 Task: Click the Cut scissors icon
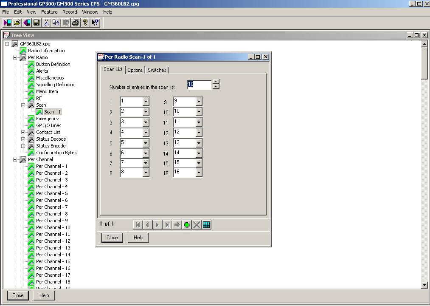coord(46,23)
